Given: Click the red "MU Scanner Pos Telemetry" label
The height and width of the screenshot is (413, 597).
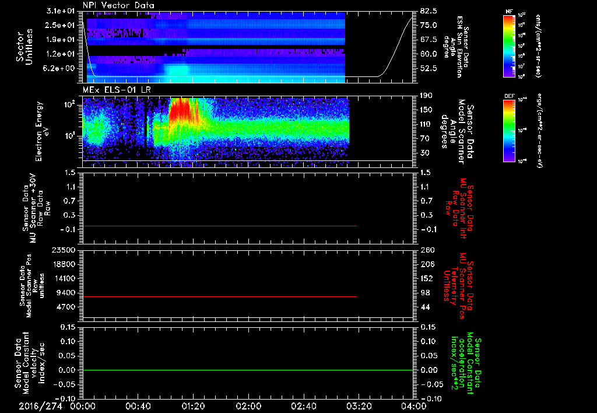Looking at the screenshot, I should 458,286.
